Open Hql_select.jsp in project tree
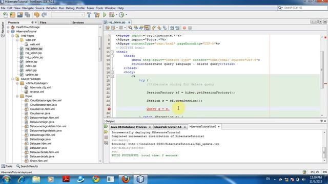328x184 pixels. (33, 53)
